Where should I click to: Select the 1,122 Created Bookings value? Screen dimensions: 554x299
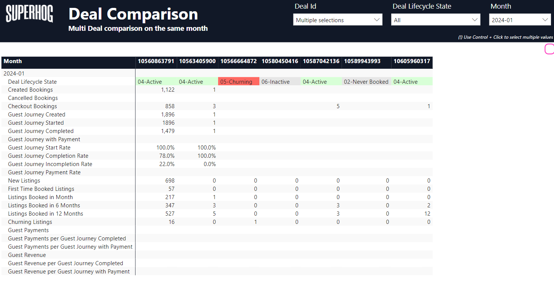[167, 90]
